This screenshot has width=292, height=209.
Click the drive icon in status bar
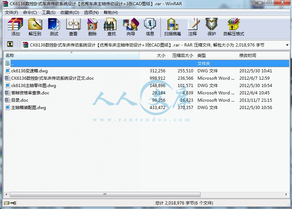click(x=7, y=203)
